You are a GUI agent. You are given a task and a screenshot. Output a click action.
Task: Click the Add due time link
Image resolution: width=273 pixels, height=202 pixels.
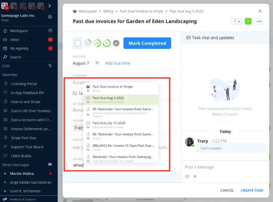tap(117, 63)
